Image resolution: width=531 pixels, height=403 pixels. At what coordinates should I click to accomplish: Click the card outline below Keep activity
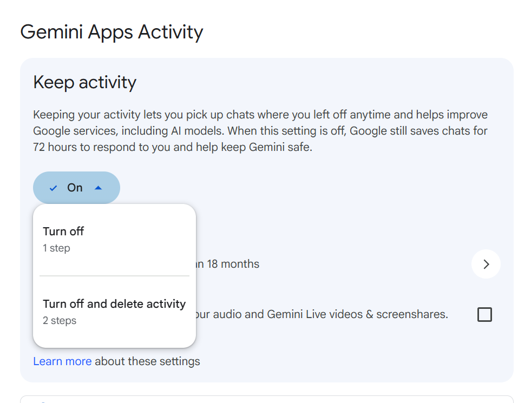click(x=267, y=399)
